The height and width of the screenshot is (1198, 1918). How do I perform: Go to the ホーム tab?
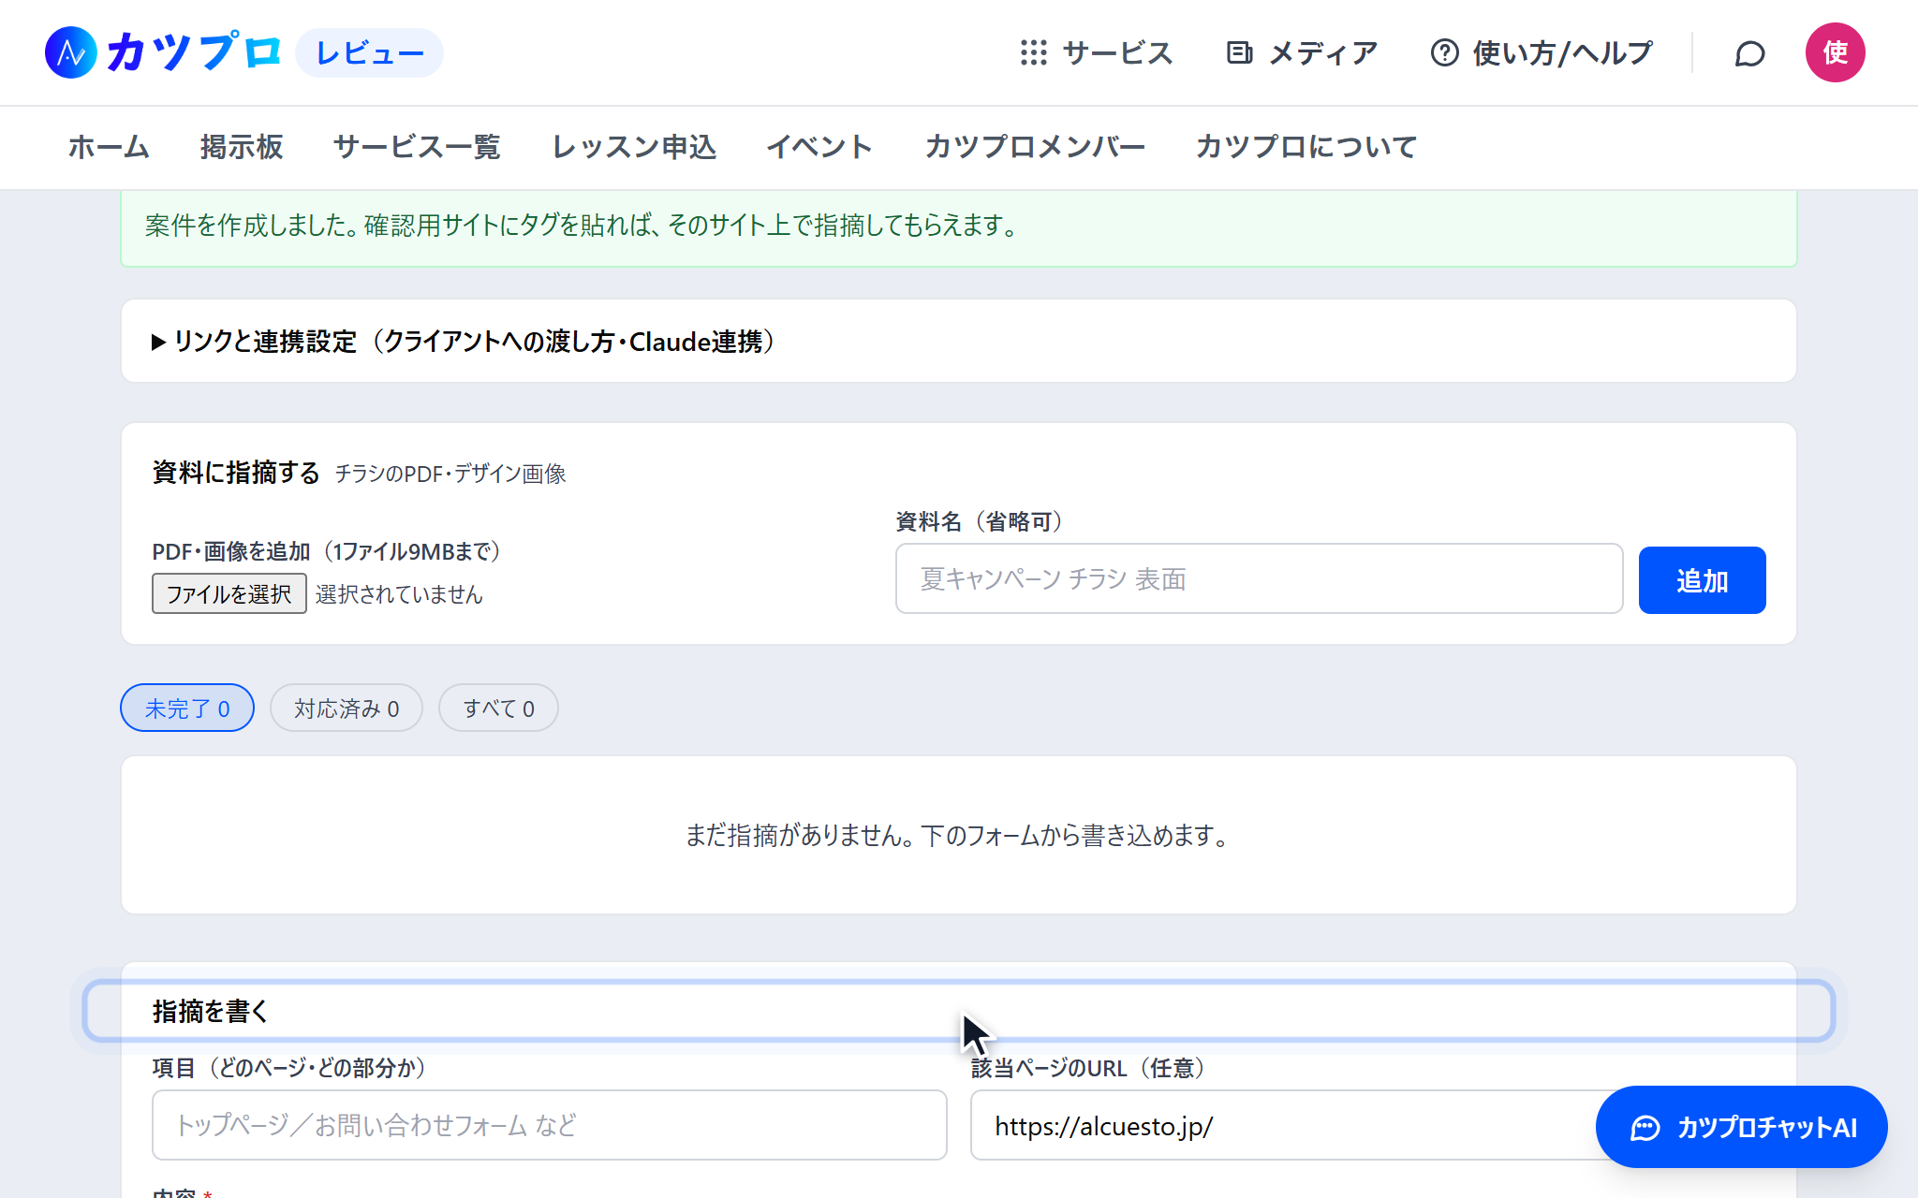tap(109, 147)
